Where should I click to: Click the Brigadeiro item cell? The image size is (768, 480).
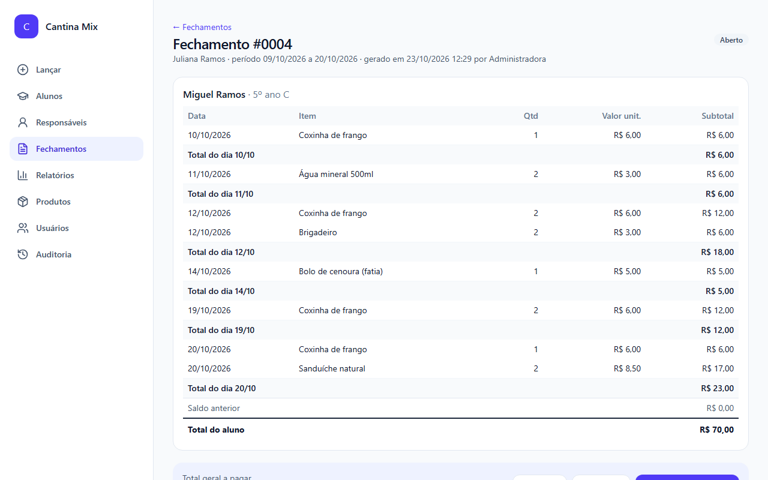tap(318, 232)
